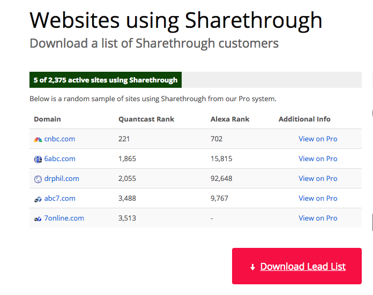Click the random sample description text
Image resolution: width=373 pixels, height=295 pixels.
tap(153, 99)
